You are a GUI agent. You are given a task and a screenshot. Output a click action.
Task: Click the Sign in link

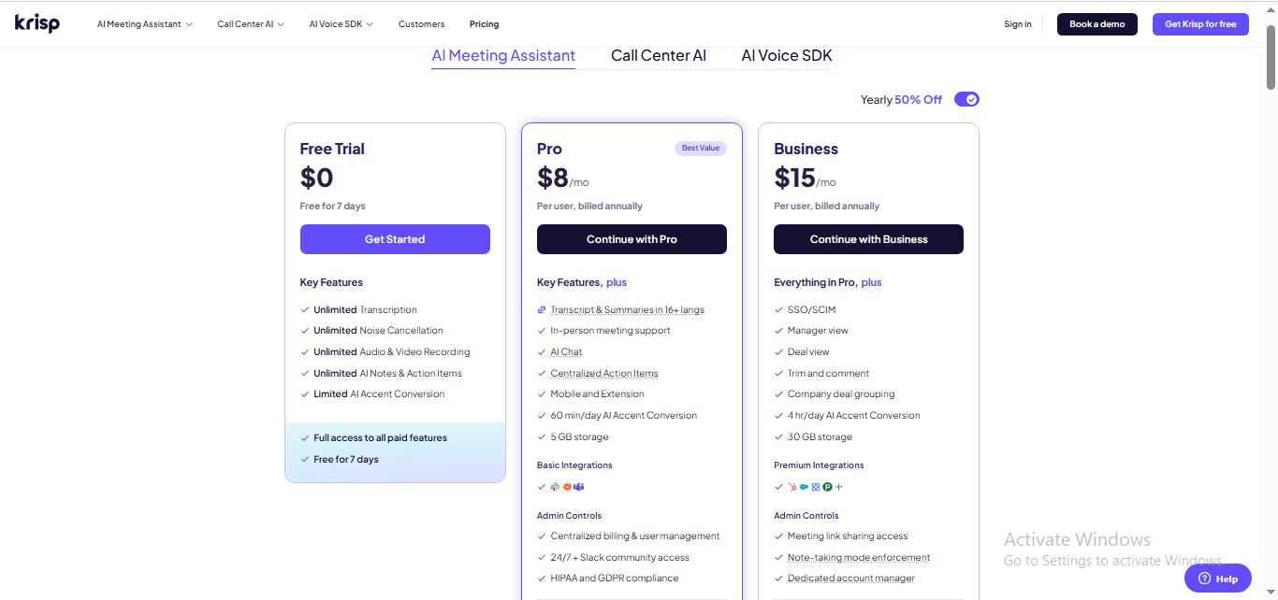[1017, 24]
